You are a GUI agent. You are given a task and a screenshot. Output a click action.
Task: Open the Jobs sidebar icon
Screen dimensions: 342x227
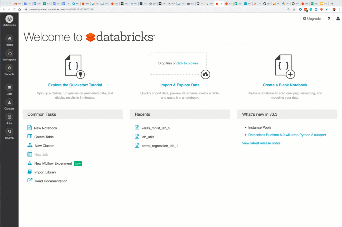[x=9, y=117]
